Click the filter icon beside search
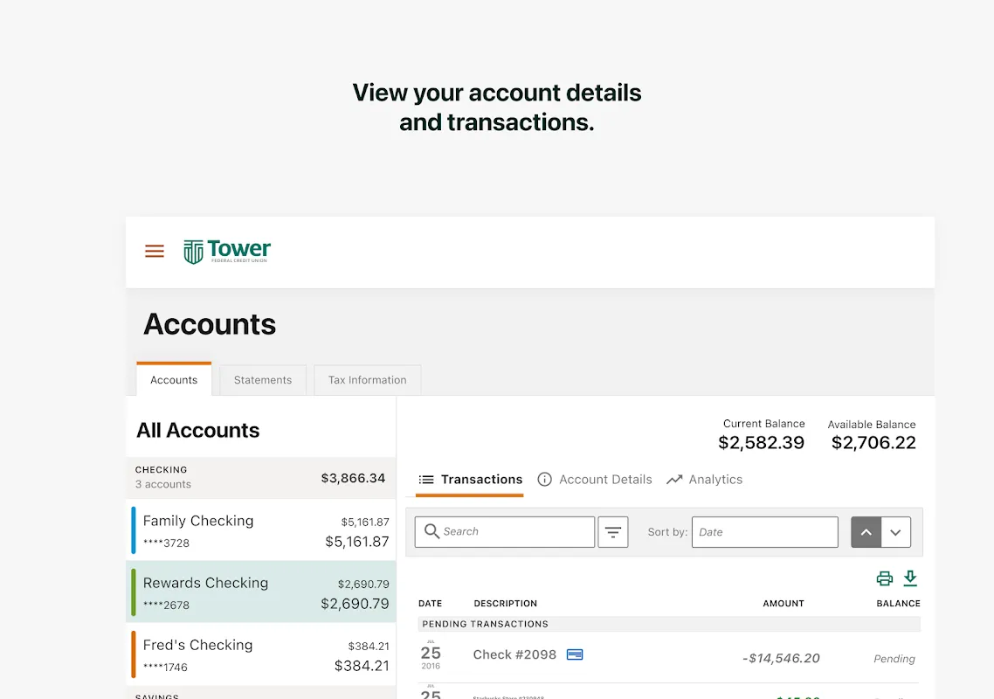 (613, 532)
